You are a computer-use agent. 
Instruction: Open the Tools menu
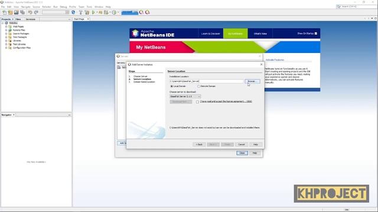click(x=89, y=7)
